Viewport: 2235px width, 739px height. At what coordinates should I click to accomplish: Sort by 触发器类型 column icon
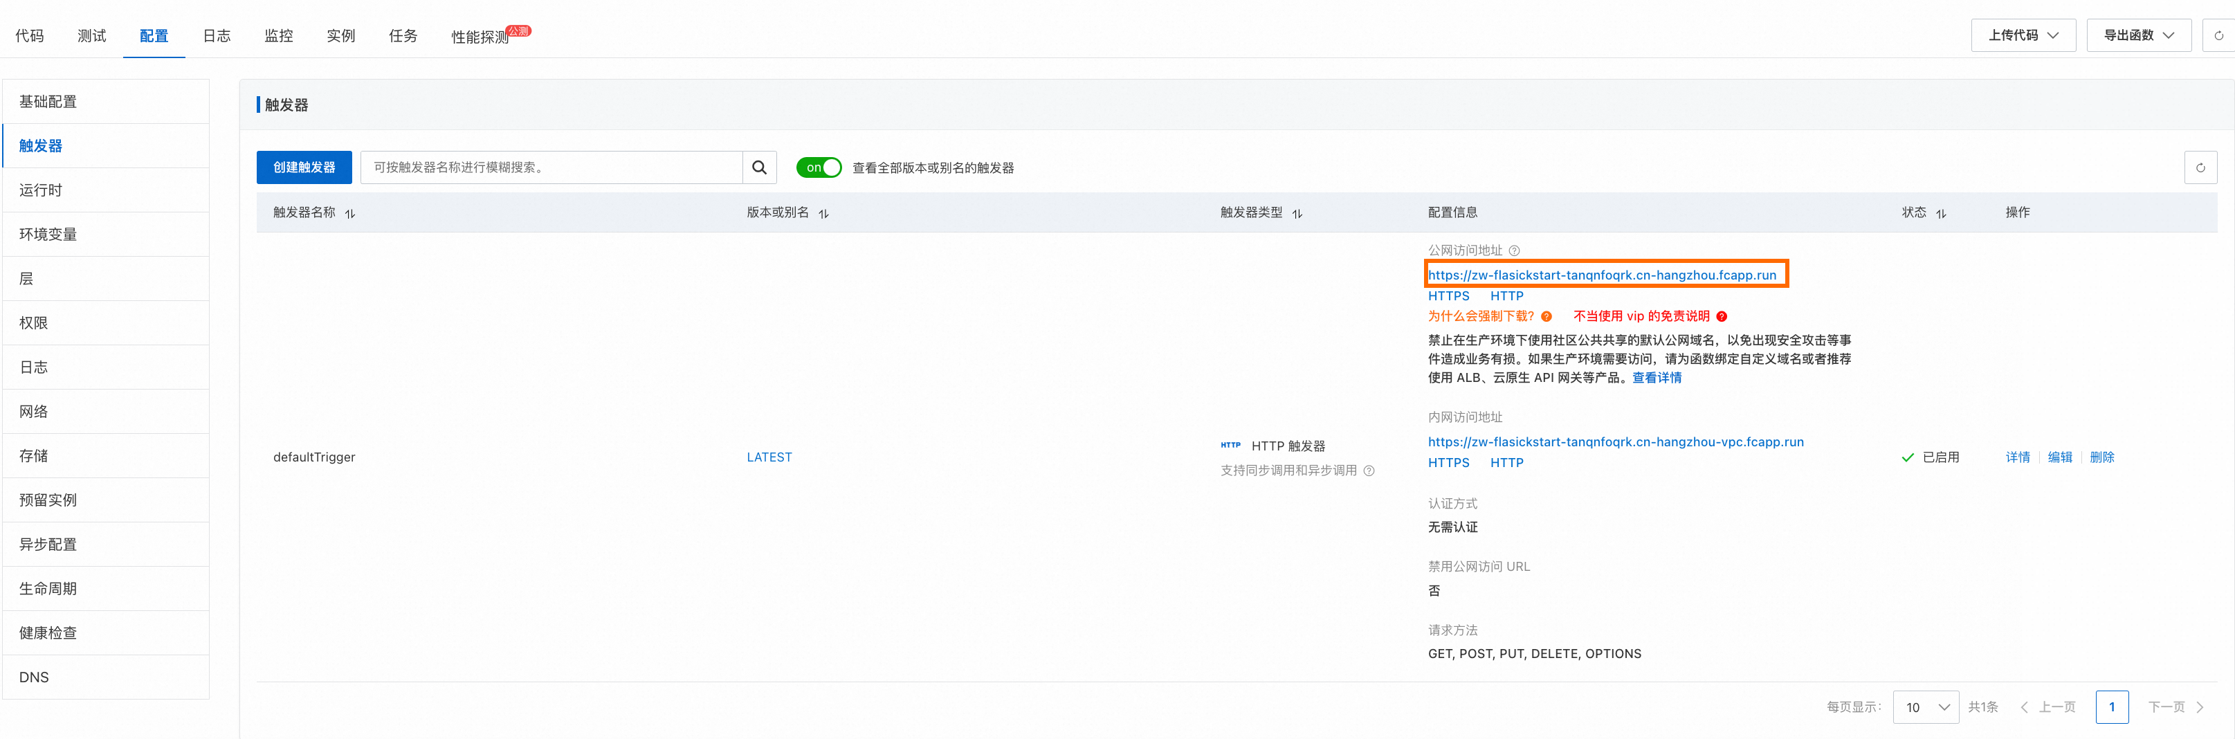pos(1297,213)
